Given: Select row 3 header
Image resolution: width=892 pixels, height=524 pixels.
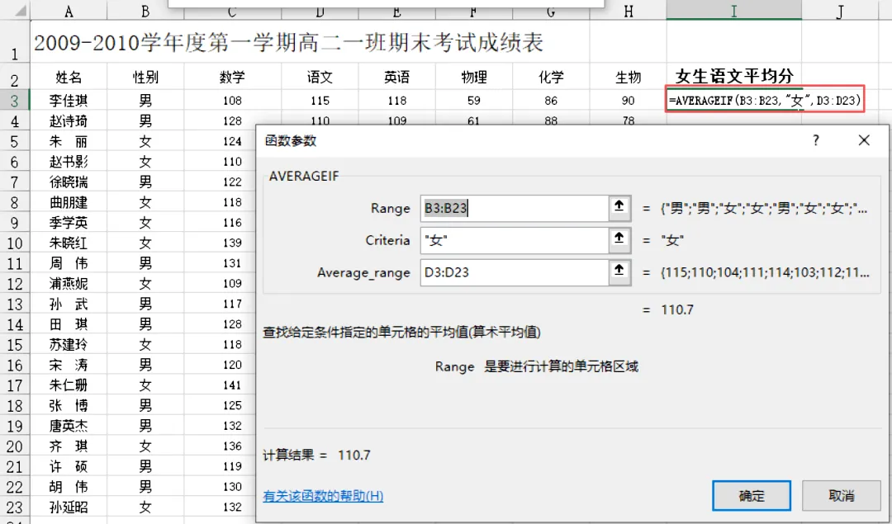Looking at the screenshot, I should coord(14,101).
